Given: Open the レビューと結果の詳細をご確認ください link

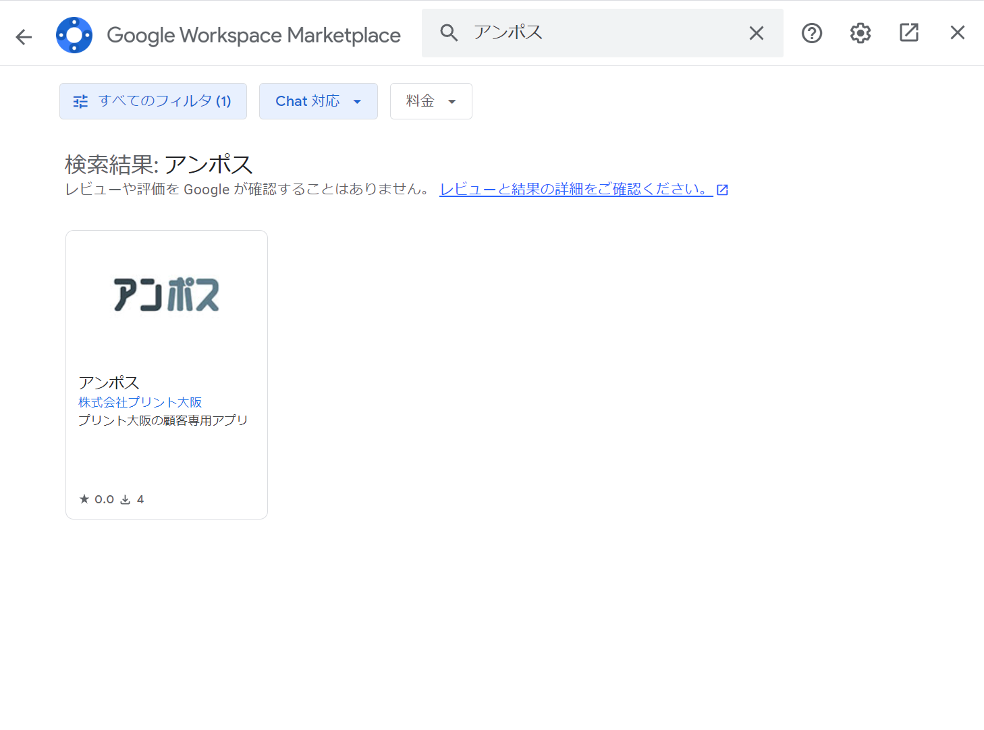Looking at the screenshot, I should [584, 190].
